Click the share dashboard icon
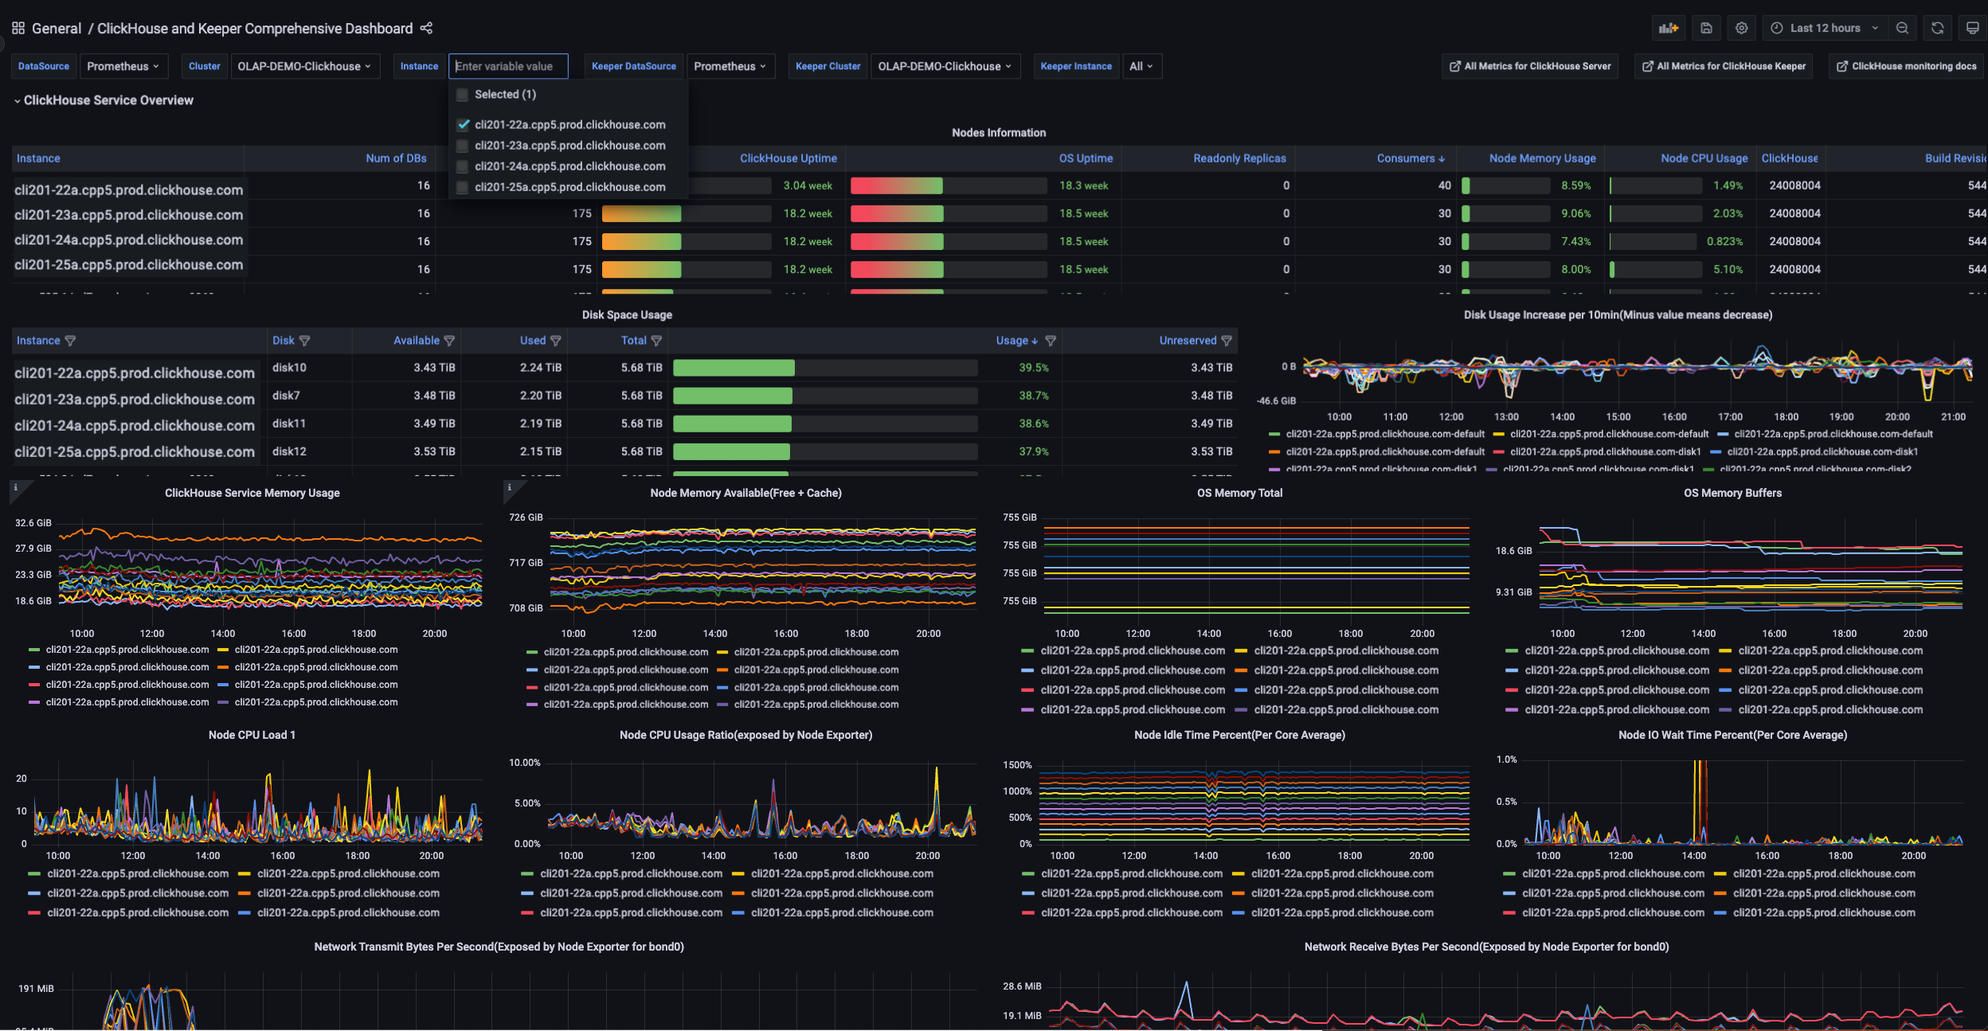Image resolution: width=1988 pixels, height=1031 pixels. coord(427,29)
